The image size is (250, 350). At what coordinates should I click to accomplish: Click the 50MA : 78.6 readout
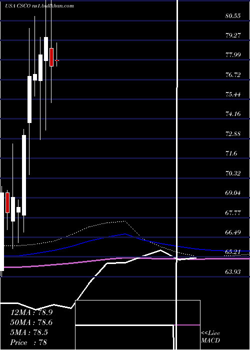coord(31,322)
